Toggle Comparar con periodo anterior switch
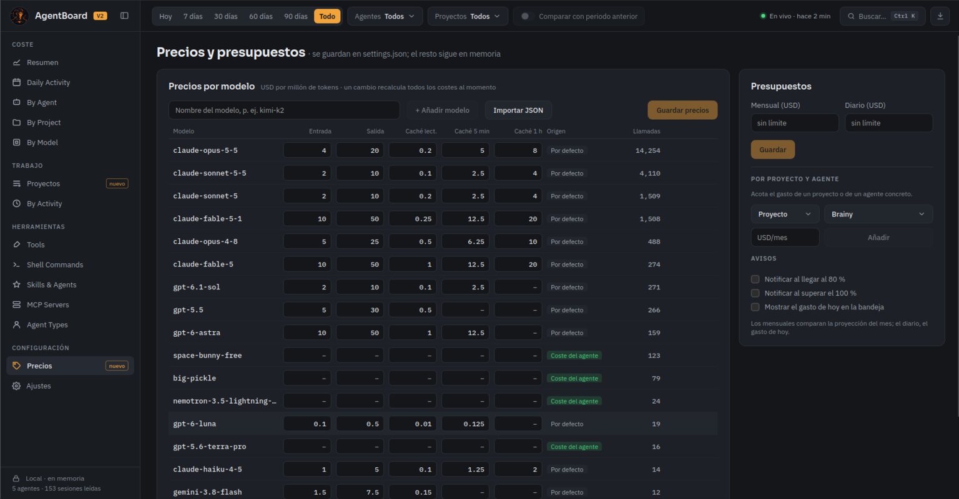959x499 pixels. coord(527,16)
